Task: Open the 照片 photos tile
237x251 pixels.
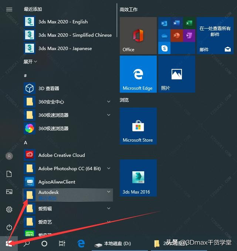Action: (176, 74)
